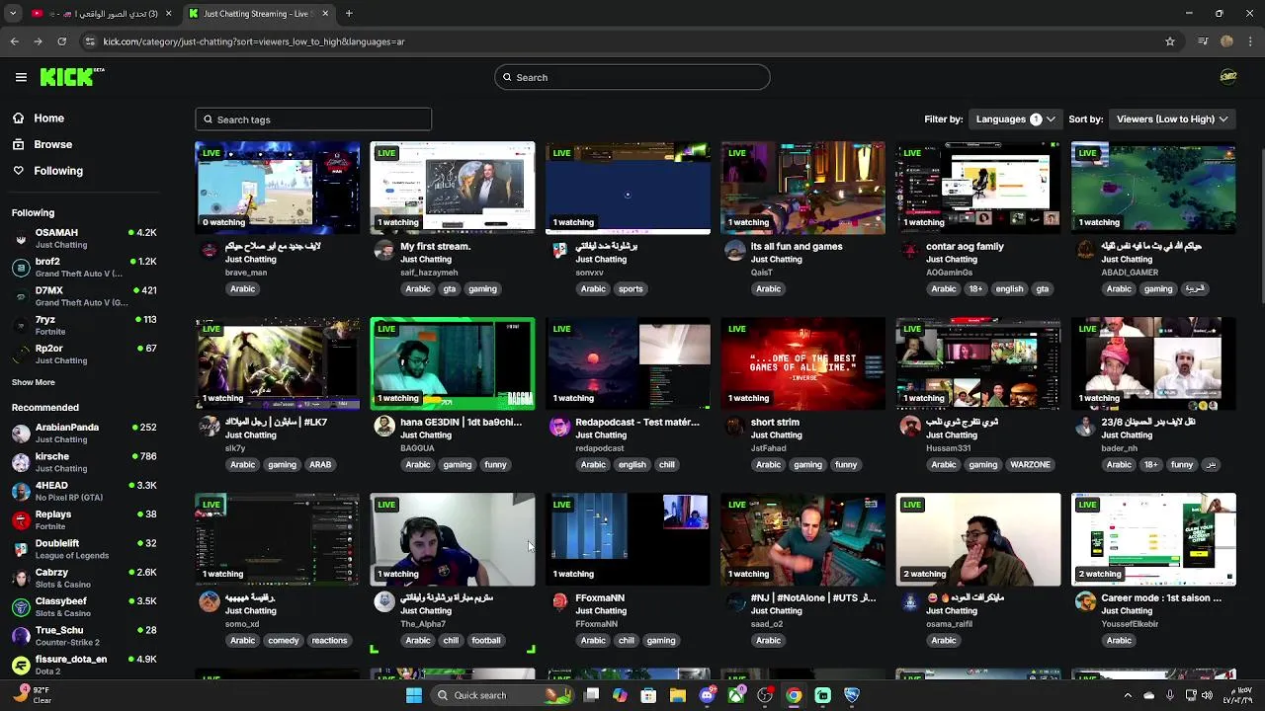Open Doublelift recommended channel avatar

point(21,549)
